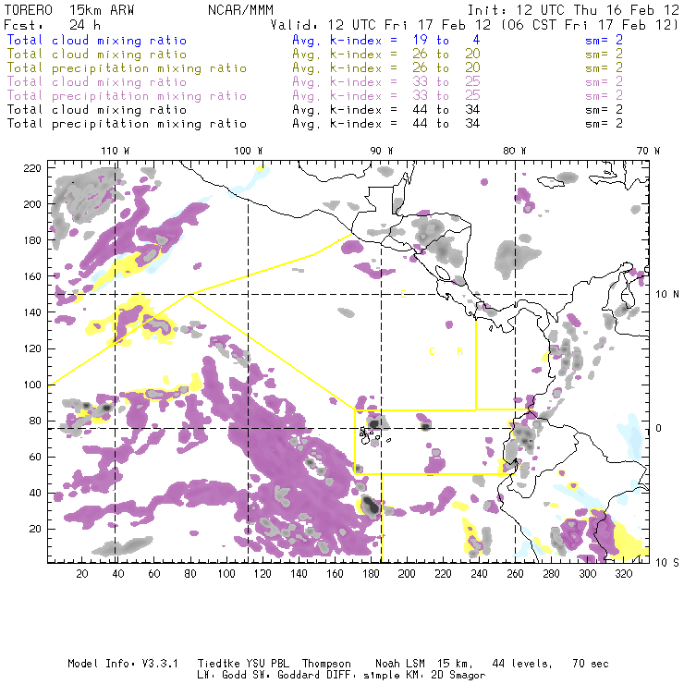684x684 pixels.
Task: Click "260" on the horizontal axis
Action: (515, 574)
